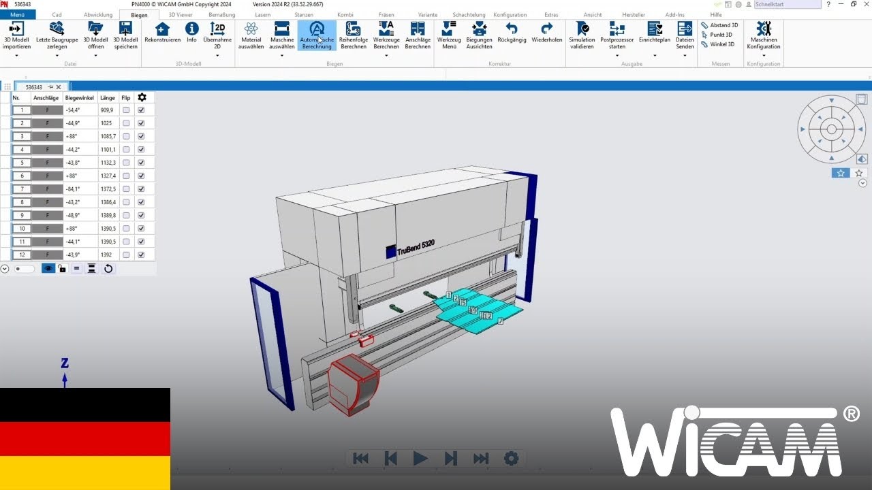This screenshot has height=490, width=872.
Task: Click the Rückgängig undo arrow
Action: tap(512, 29)
